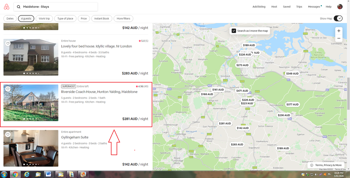The height and width of the screenshot is (178, 350).
Task: Click the star rating 5.0 (5)
Action: pyautogui.click(x=143, y=41)
